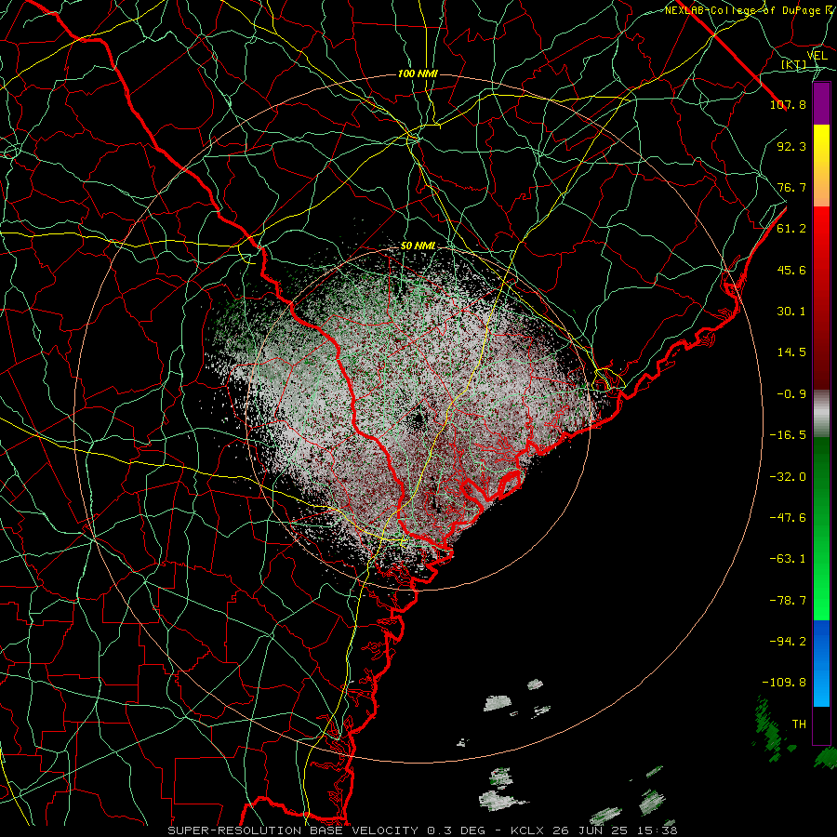Click the -78.7 velocity scale value
The image size is (837, 837).
tap(788, 601)
